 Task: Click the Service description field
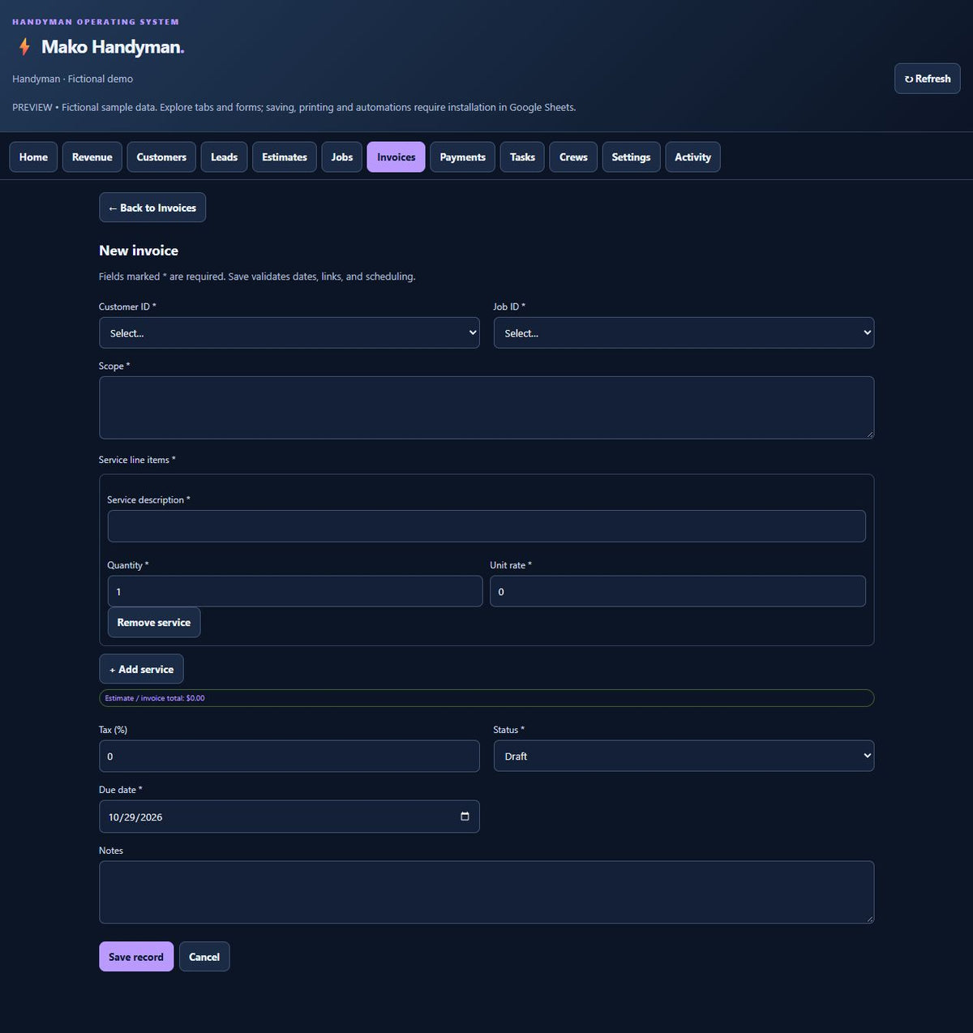[486, 526]
